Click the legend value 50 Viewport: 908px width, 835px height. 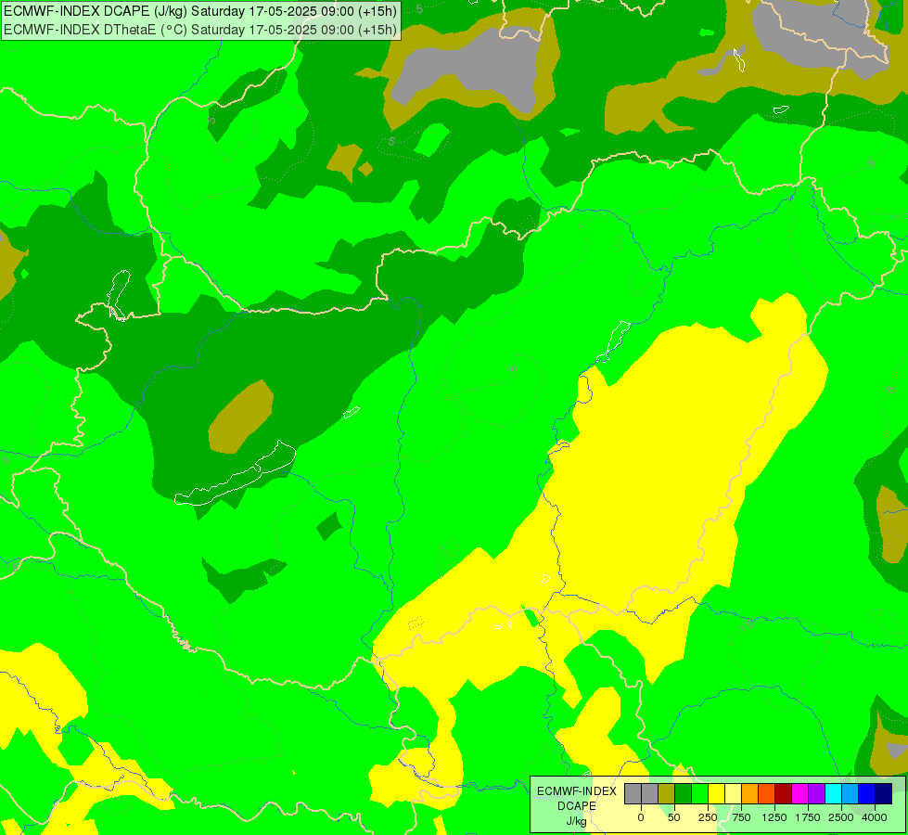[x=674, y=817]
